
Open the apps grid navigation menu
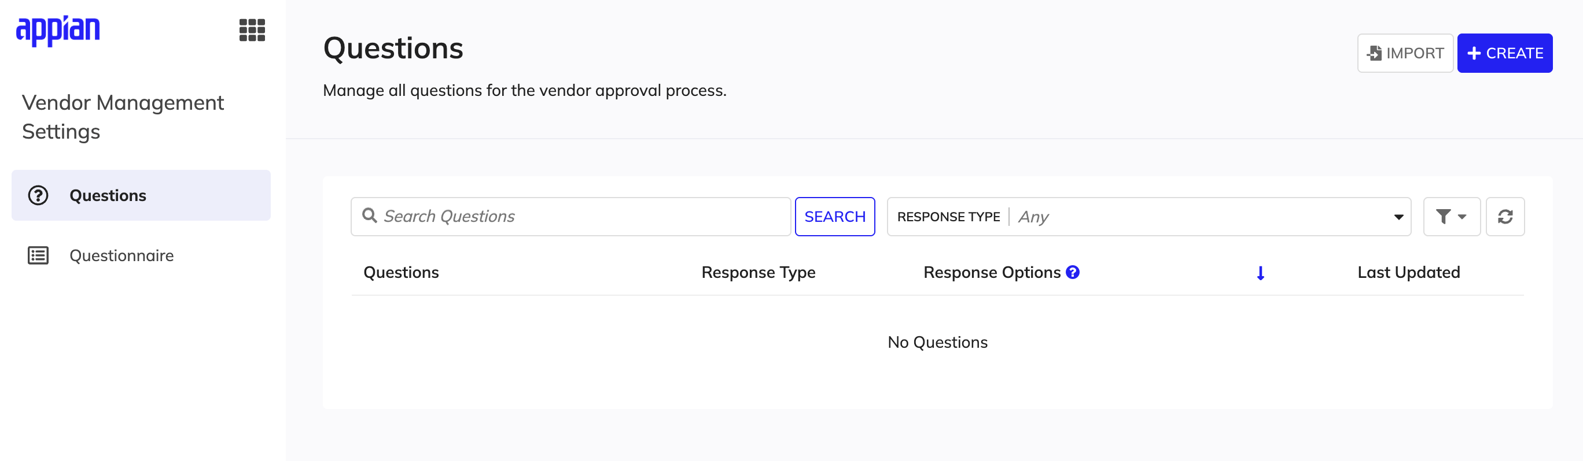[252, 30]
